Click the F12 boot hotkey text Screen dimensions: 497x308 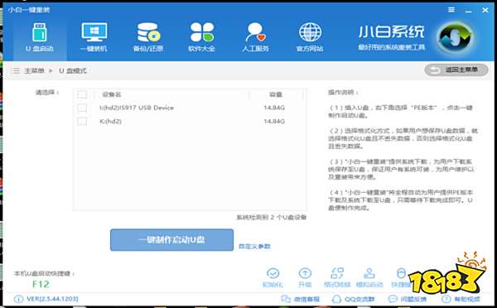41,284
